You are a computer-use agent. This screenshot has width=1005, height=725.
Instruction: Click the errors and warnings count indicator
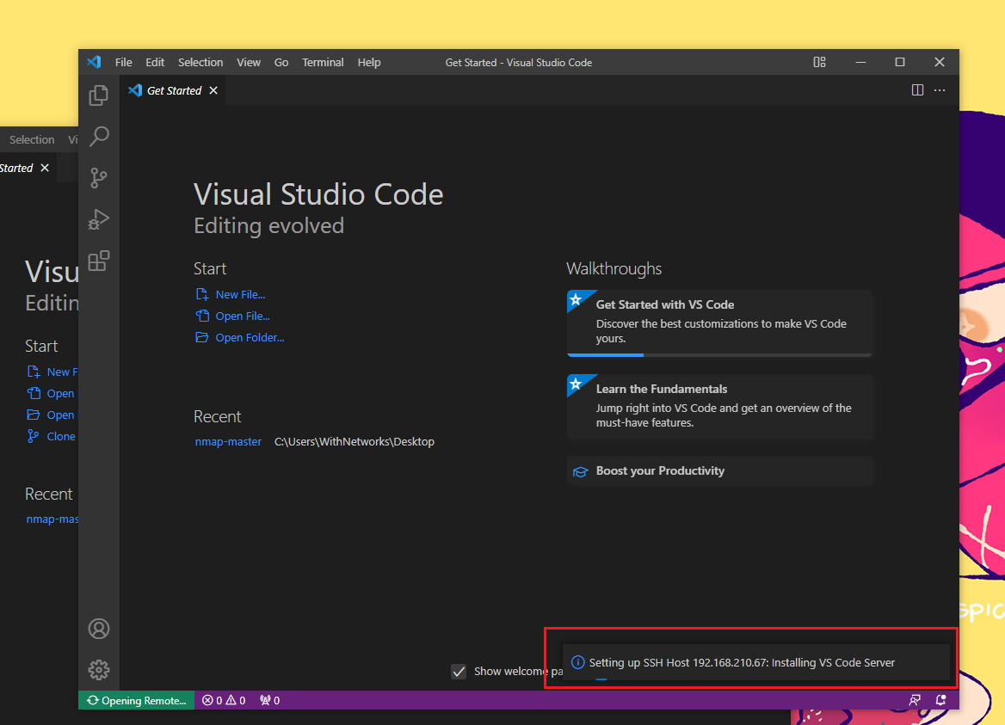(x=224, y=700)
